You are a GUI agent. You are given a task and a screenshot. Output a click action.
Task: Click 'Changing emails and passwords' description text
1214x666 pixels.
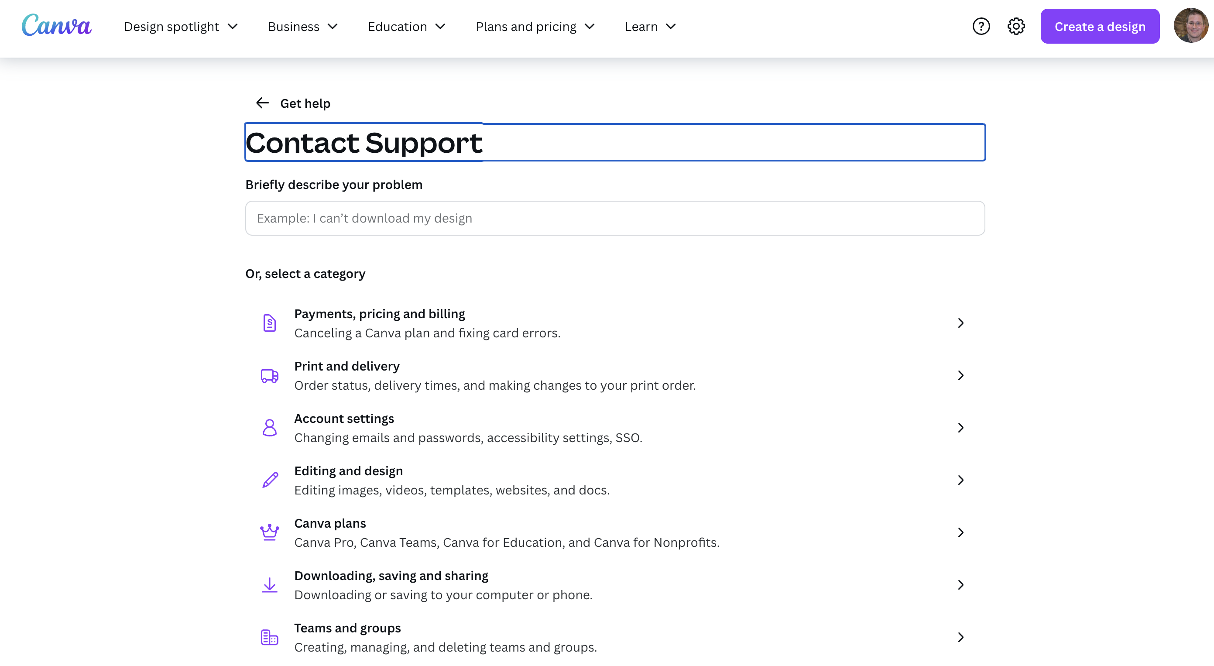click(x=468, y=437)
